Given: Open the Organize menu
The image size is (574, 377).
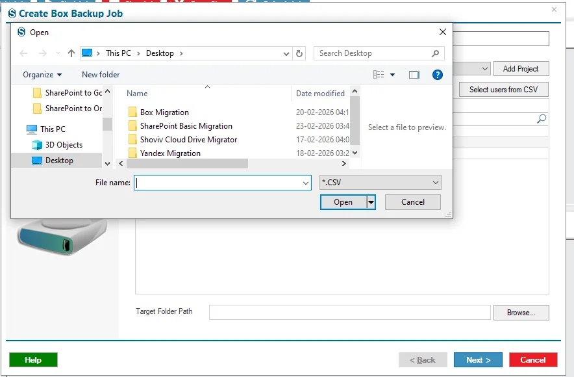Looking at the screenshot, I should point(42,75).
